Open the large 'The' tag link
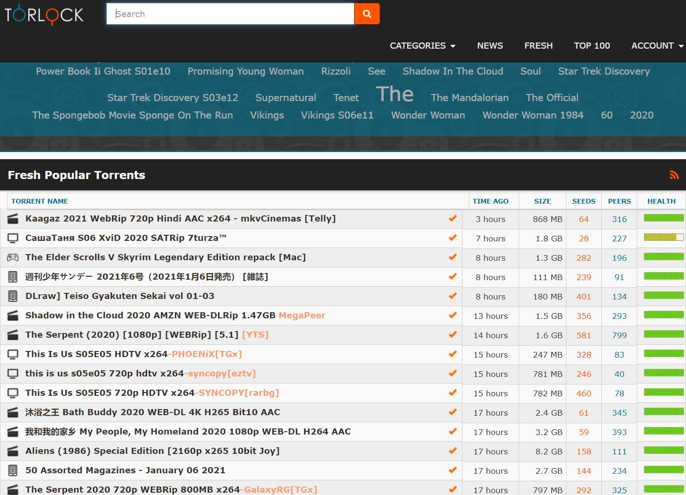This screenshot has width=686, height=495. (x=395, y=94)
